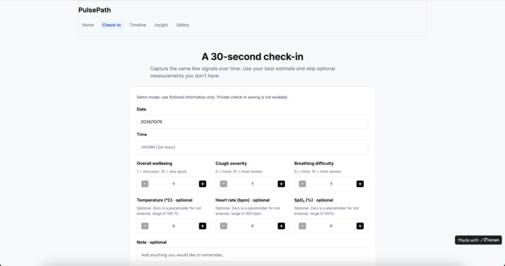This screenshot has height=266, width=505.
Task: Increase SpO2 with plus button
Action: (360, 226)
